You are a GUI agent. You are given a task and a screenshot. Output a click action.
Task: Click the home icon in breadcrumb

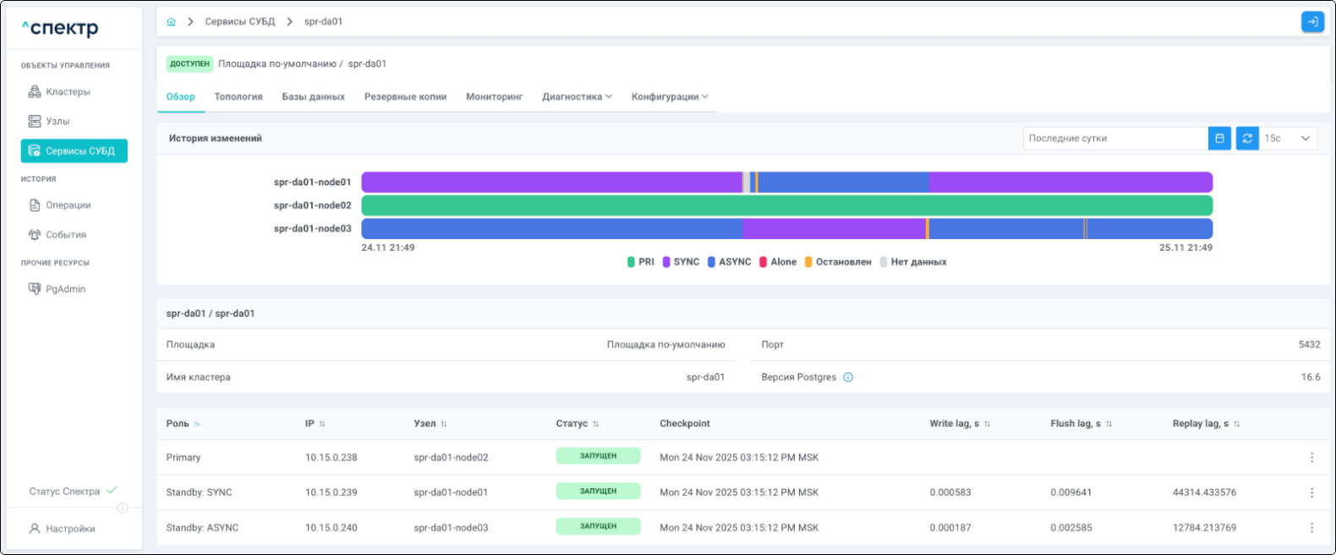172,22
